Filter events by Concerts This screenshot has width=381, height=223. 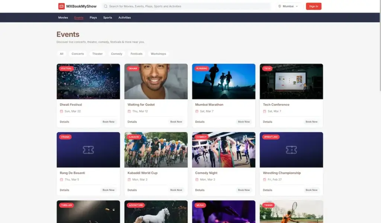[78, 54]
